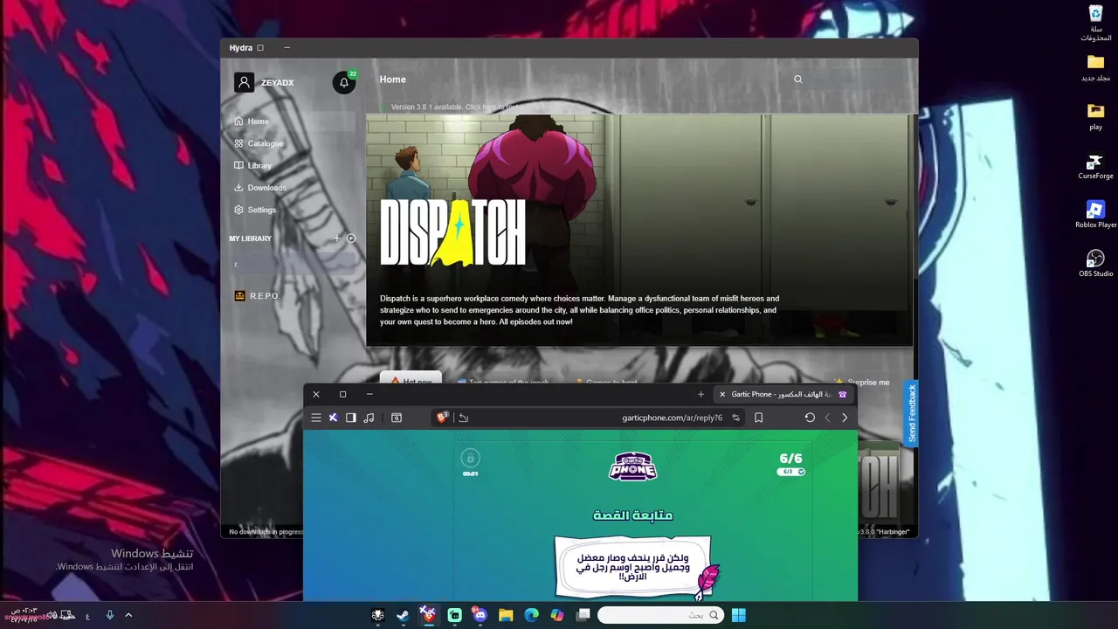Screen dimensions: 1118x629
Task: Click the play circle icon beside MY LIBRARY
Action: pyautogui.click(x=351, y=238)
